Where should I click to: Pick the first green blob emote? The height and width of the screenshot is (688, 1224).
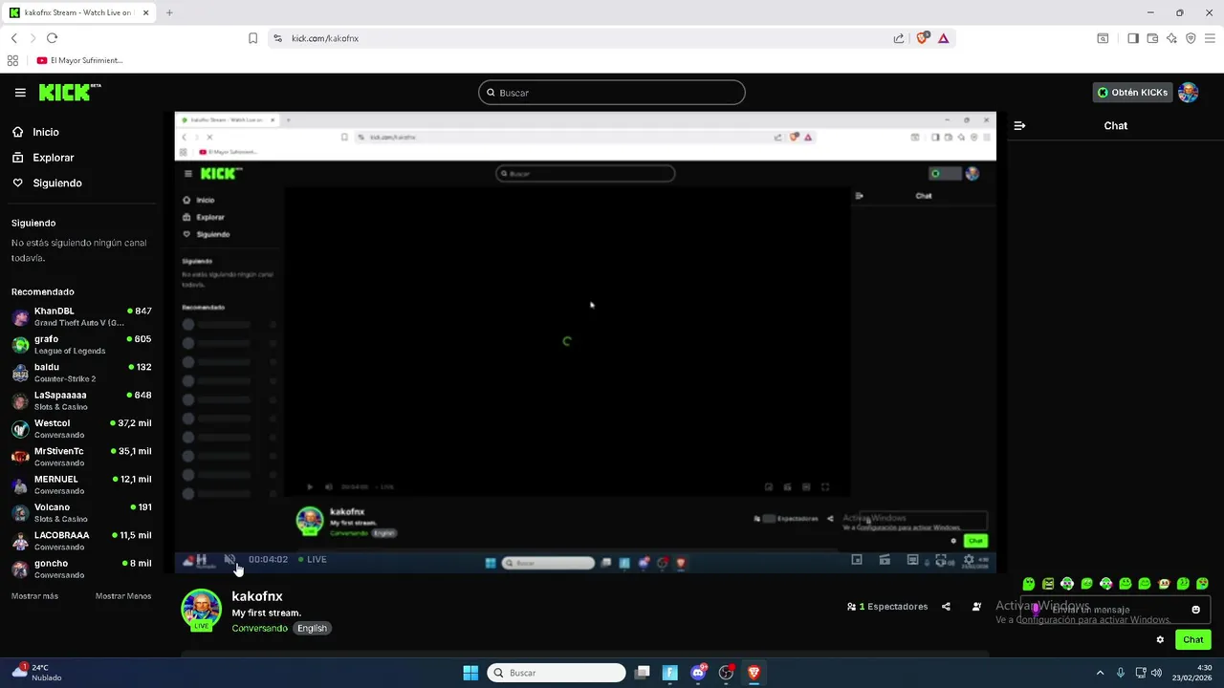coord(1029,583)
